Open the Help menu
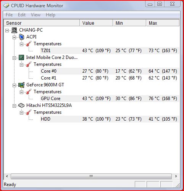The image size is (184, 191). [x=50, y=15]
